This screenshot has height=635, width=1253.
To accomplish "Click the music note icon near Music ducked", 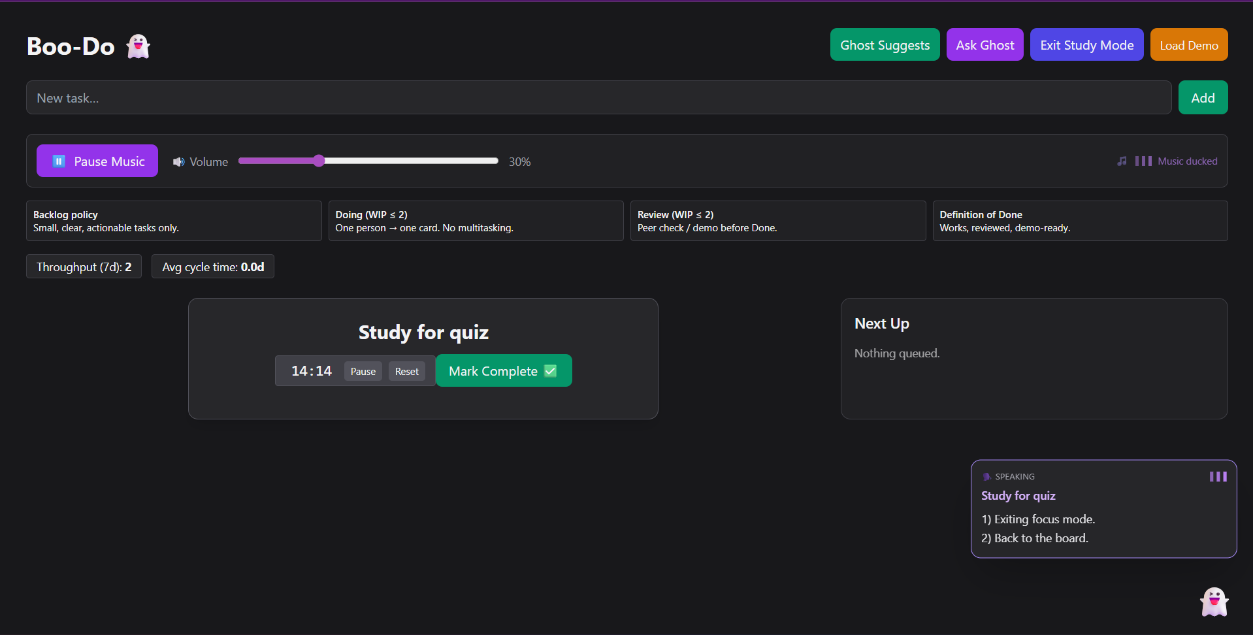I will coord(1122,161).
